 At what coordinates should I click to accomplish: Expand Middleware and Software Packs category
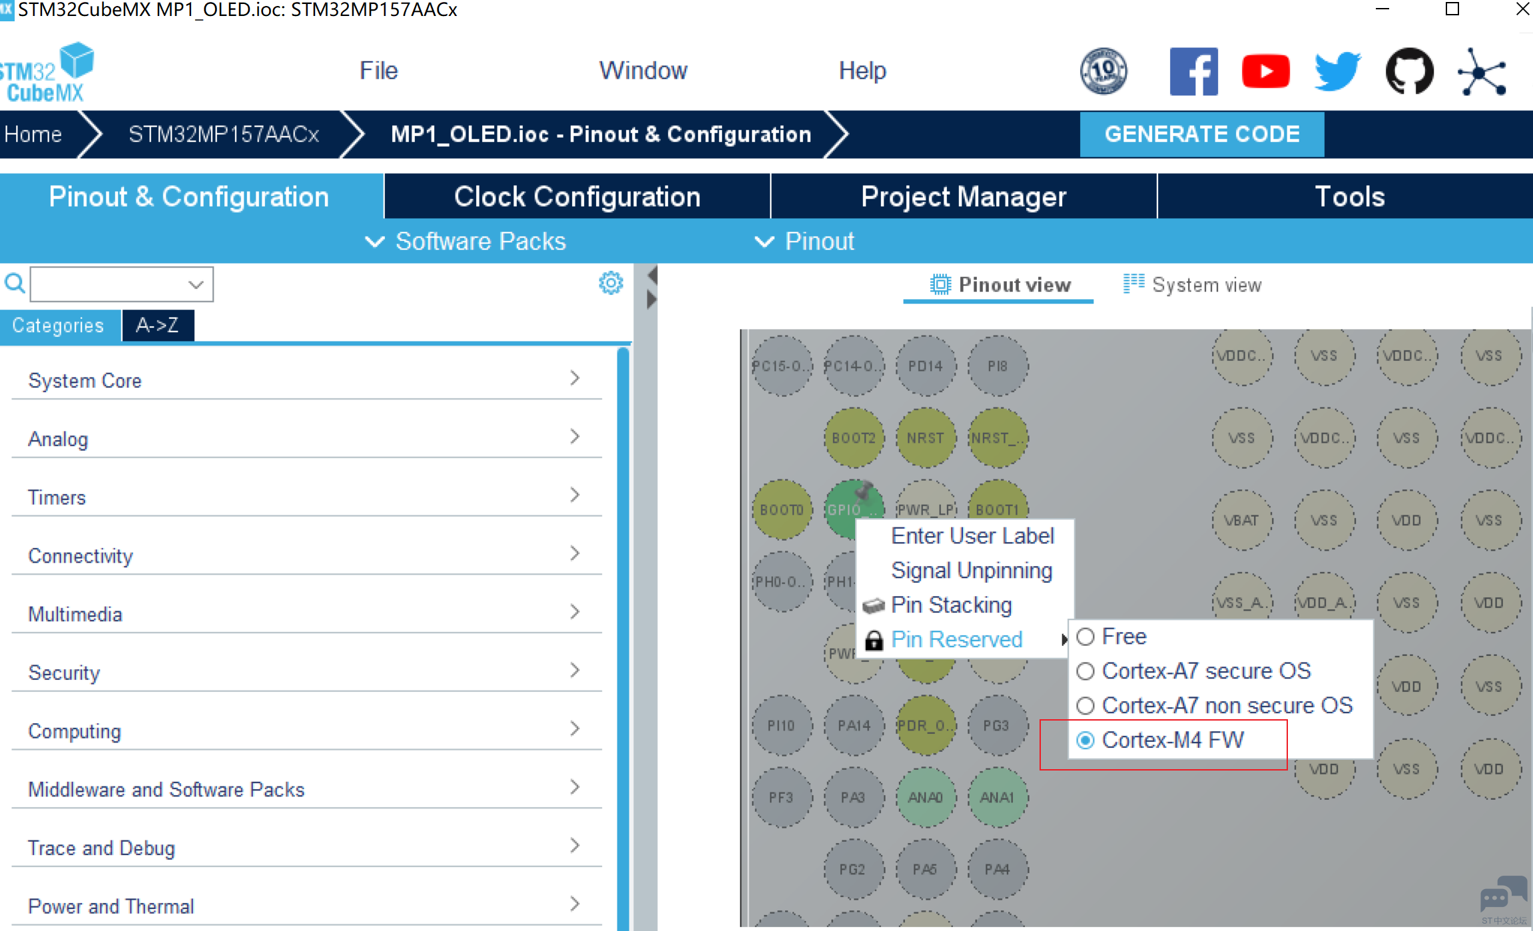click(306, 788)
